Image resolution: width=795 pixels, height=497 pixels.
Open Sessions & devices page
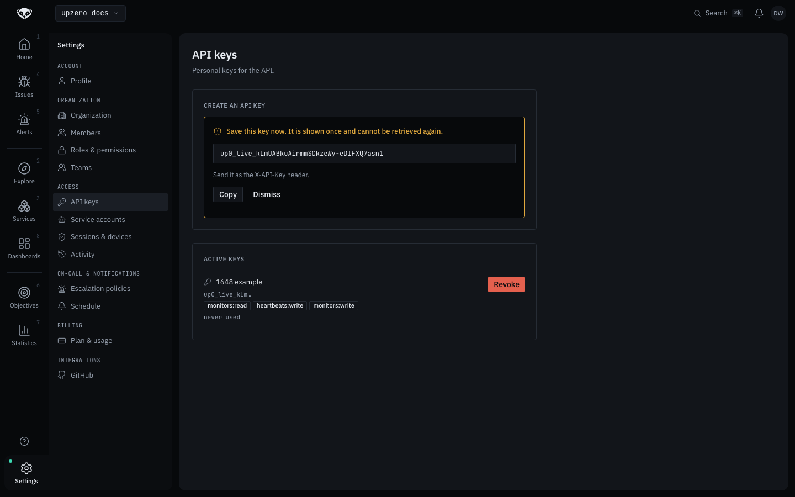click(110, 237)
